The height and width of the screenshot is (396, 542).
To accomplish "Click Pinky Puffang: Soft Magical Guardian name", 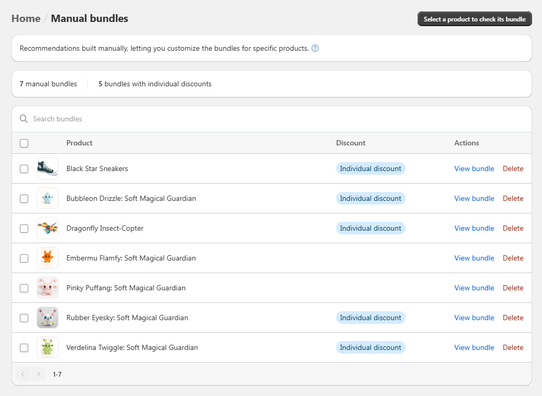I will point(126,288).
